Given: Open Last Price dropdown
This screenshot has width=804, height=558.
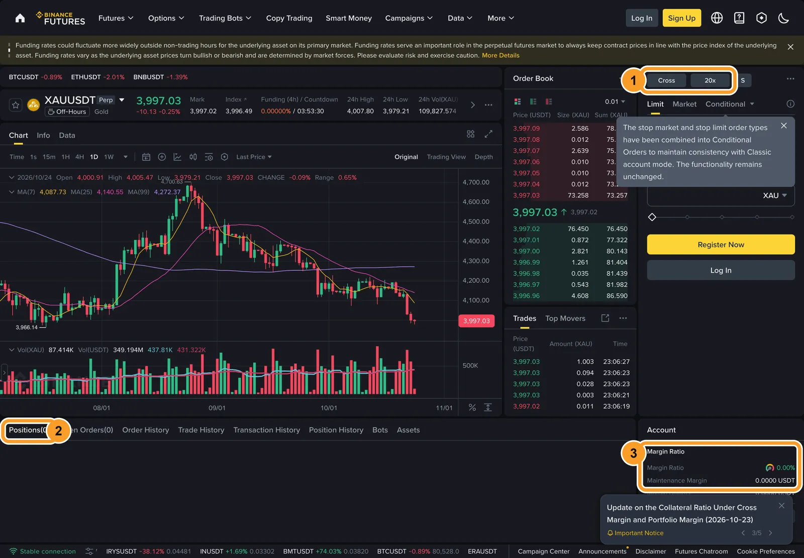Looking at the screenshot, I should [x=254, y=157].
